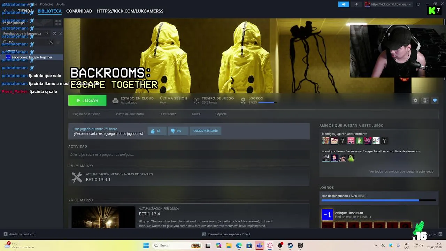Click Añadir un producto
The height and width of the screenshot is (251, 446).
pos(19,234)
